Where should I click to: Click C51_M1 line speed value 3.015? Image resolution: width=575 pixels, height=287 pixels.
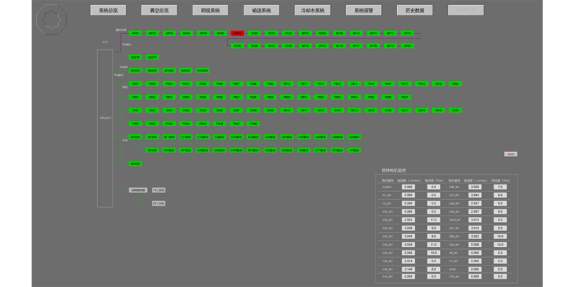click(x=476, y=228)
